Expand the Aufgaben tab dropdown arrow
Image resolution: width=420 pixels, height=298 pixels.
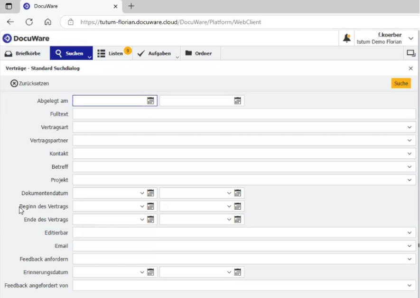pyautogui.click(x=177, y=57)
